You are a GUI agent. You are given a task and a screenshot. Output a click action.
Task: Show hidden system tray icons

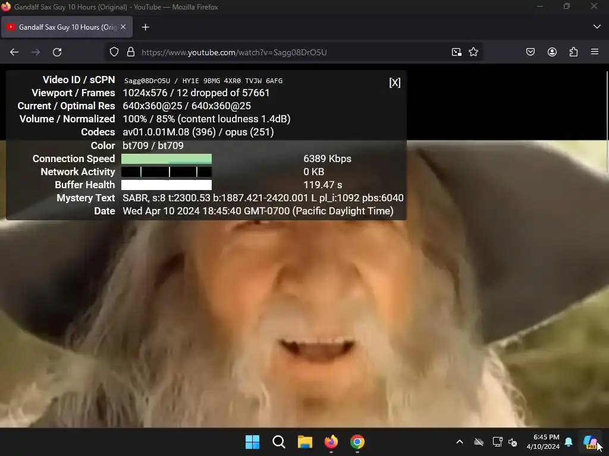point(460,442)
